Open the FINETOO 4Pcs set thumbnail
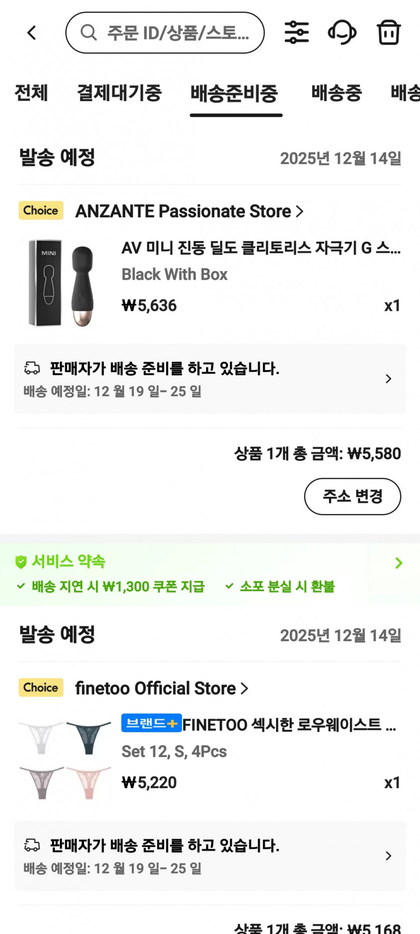 pyautogui.click(x=65, y=760)
